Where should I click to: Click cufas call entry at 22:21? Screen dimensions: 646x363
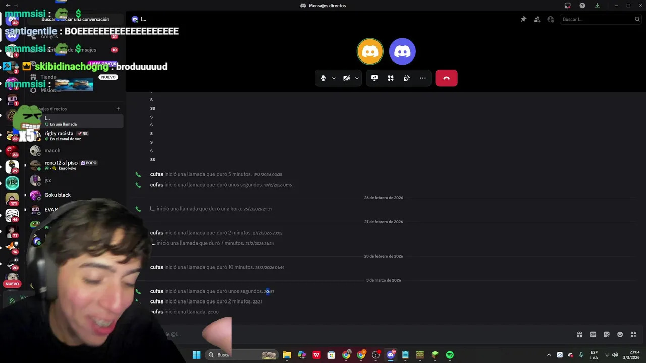coord(206,301)
